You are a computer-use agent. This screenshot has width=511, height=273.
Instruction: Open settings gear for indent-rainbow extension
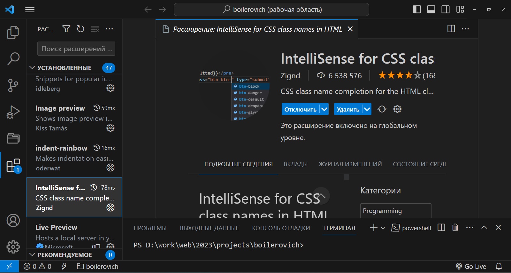111,168
